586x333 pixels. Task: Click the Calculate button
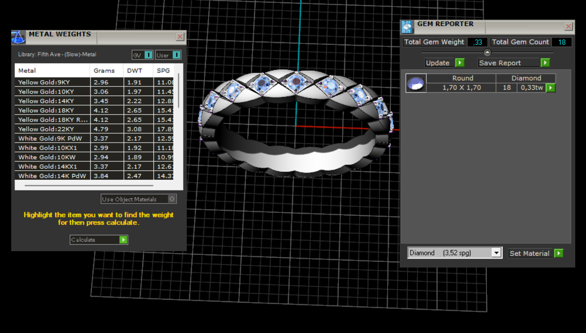(x=99, y=239)
